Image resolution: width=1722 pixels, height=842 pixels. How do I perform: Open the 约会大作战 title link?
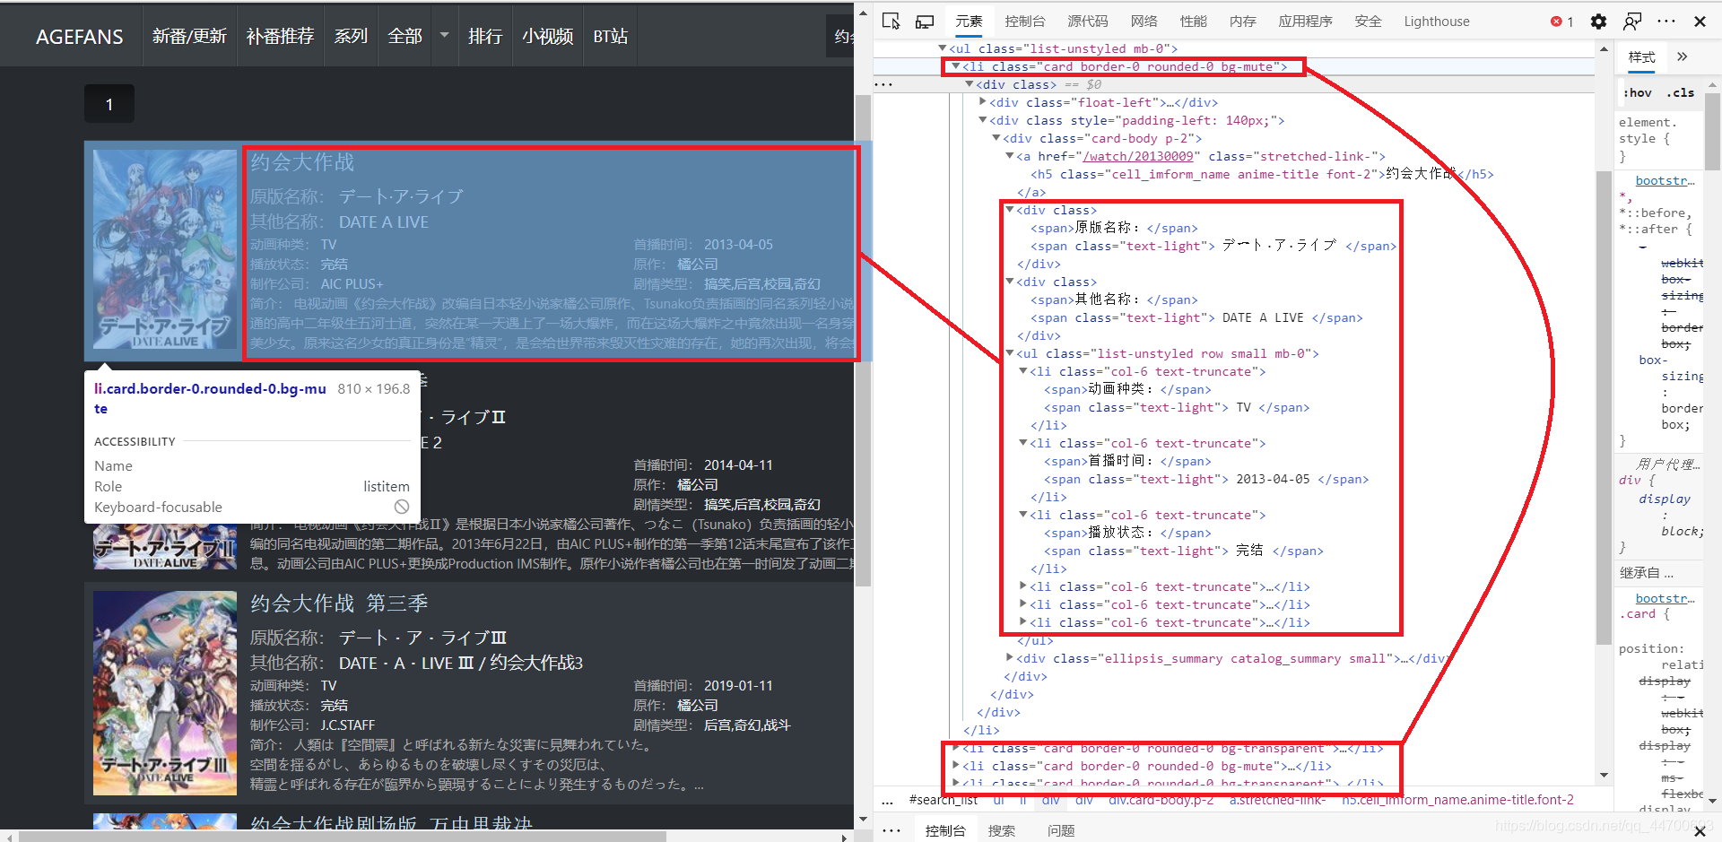(x=302, y=162)
